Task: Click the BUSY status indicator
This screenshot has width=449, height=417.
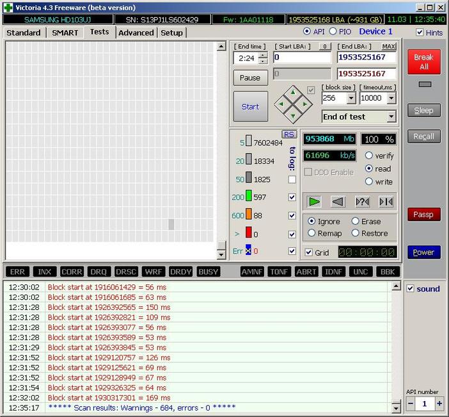Action: click(209, 272)
